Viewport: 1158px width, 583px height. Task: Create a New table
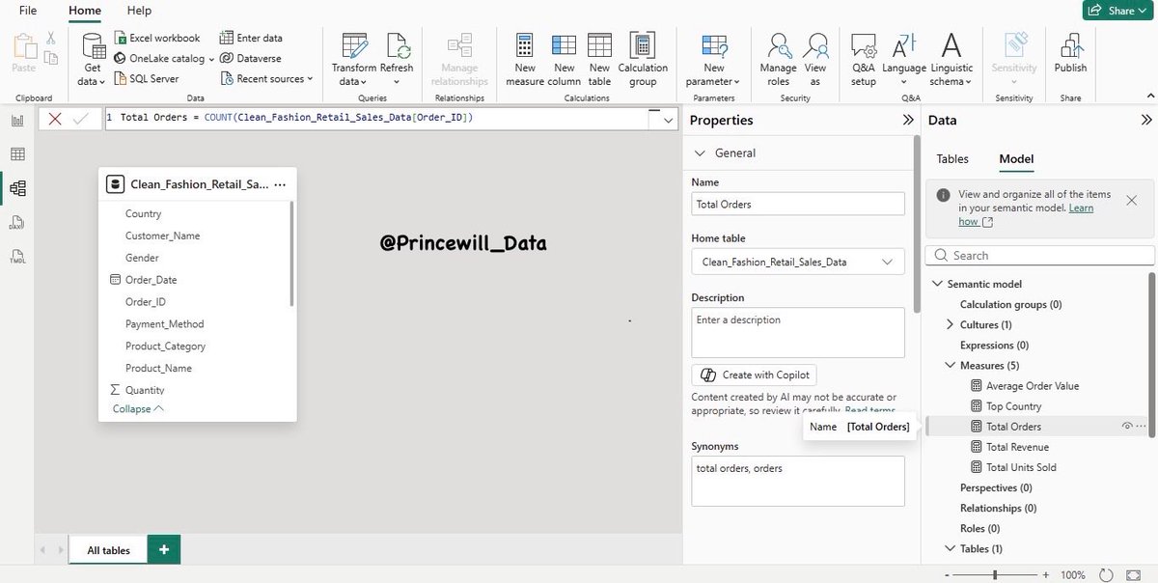point(599,60)
